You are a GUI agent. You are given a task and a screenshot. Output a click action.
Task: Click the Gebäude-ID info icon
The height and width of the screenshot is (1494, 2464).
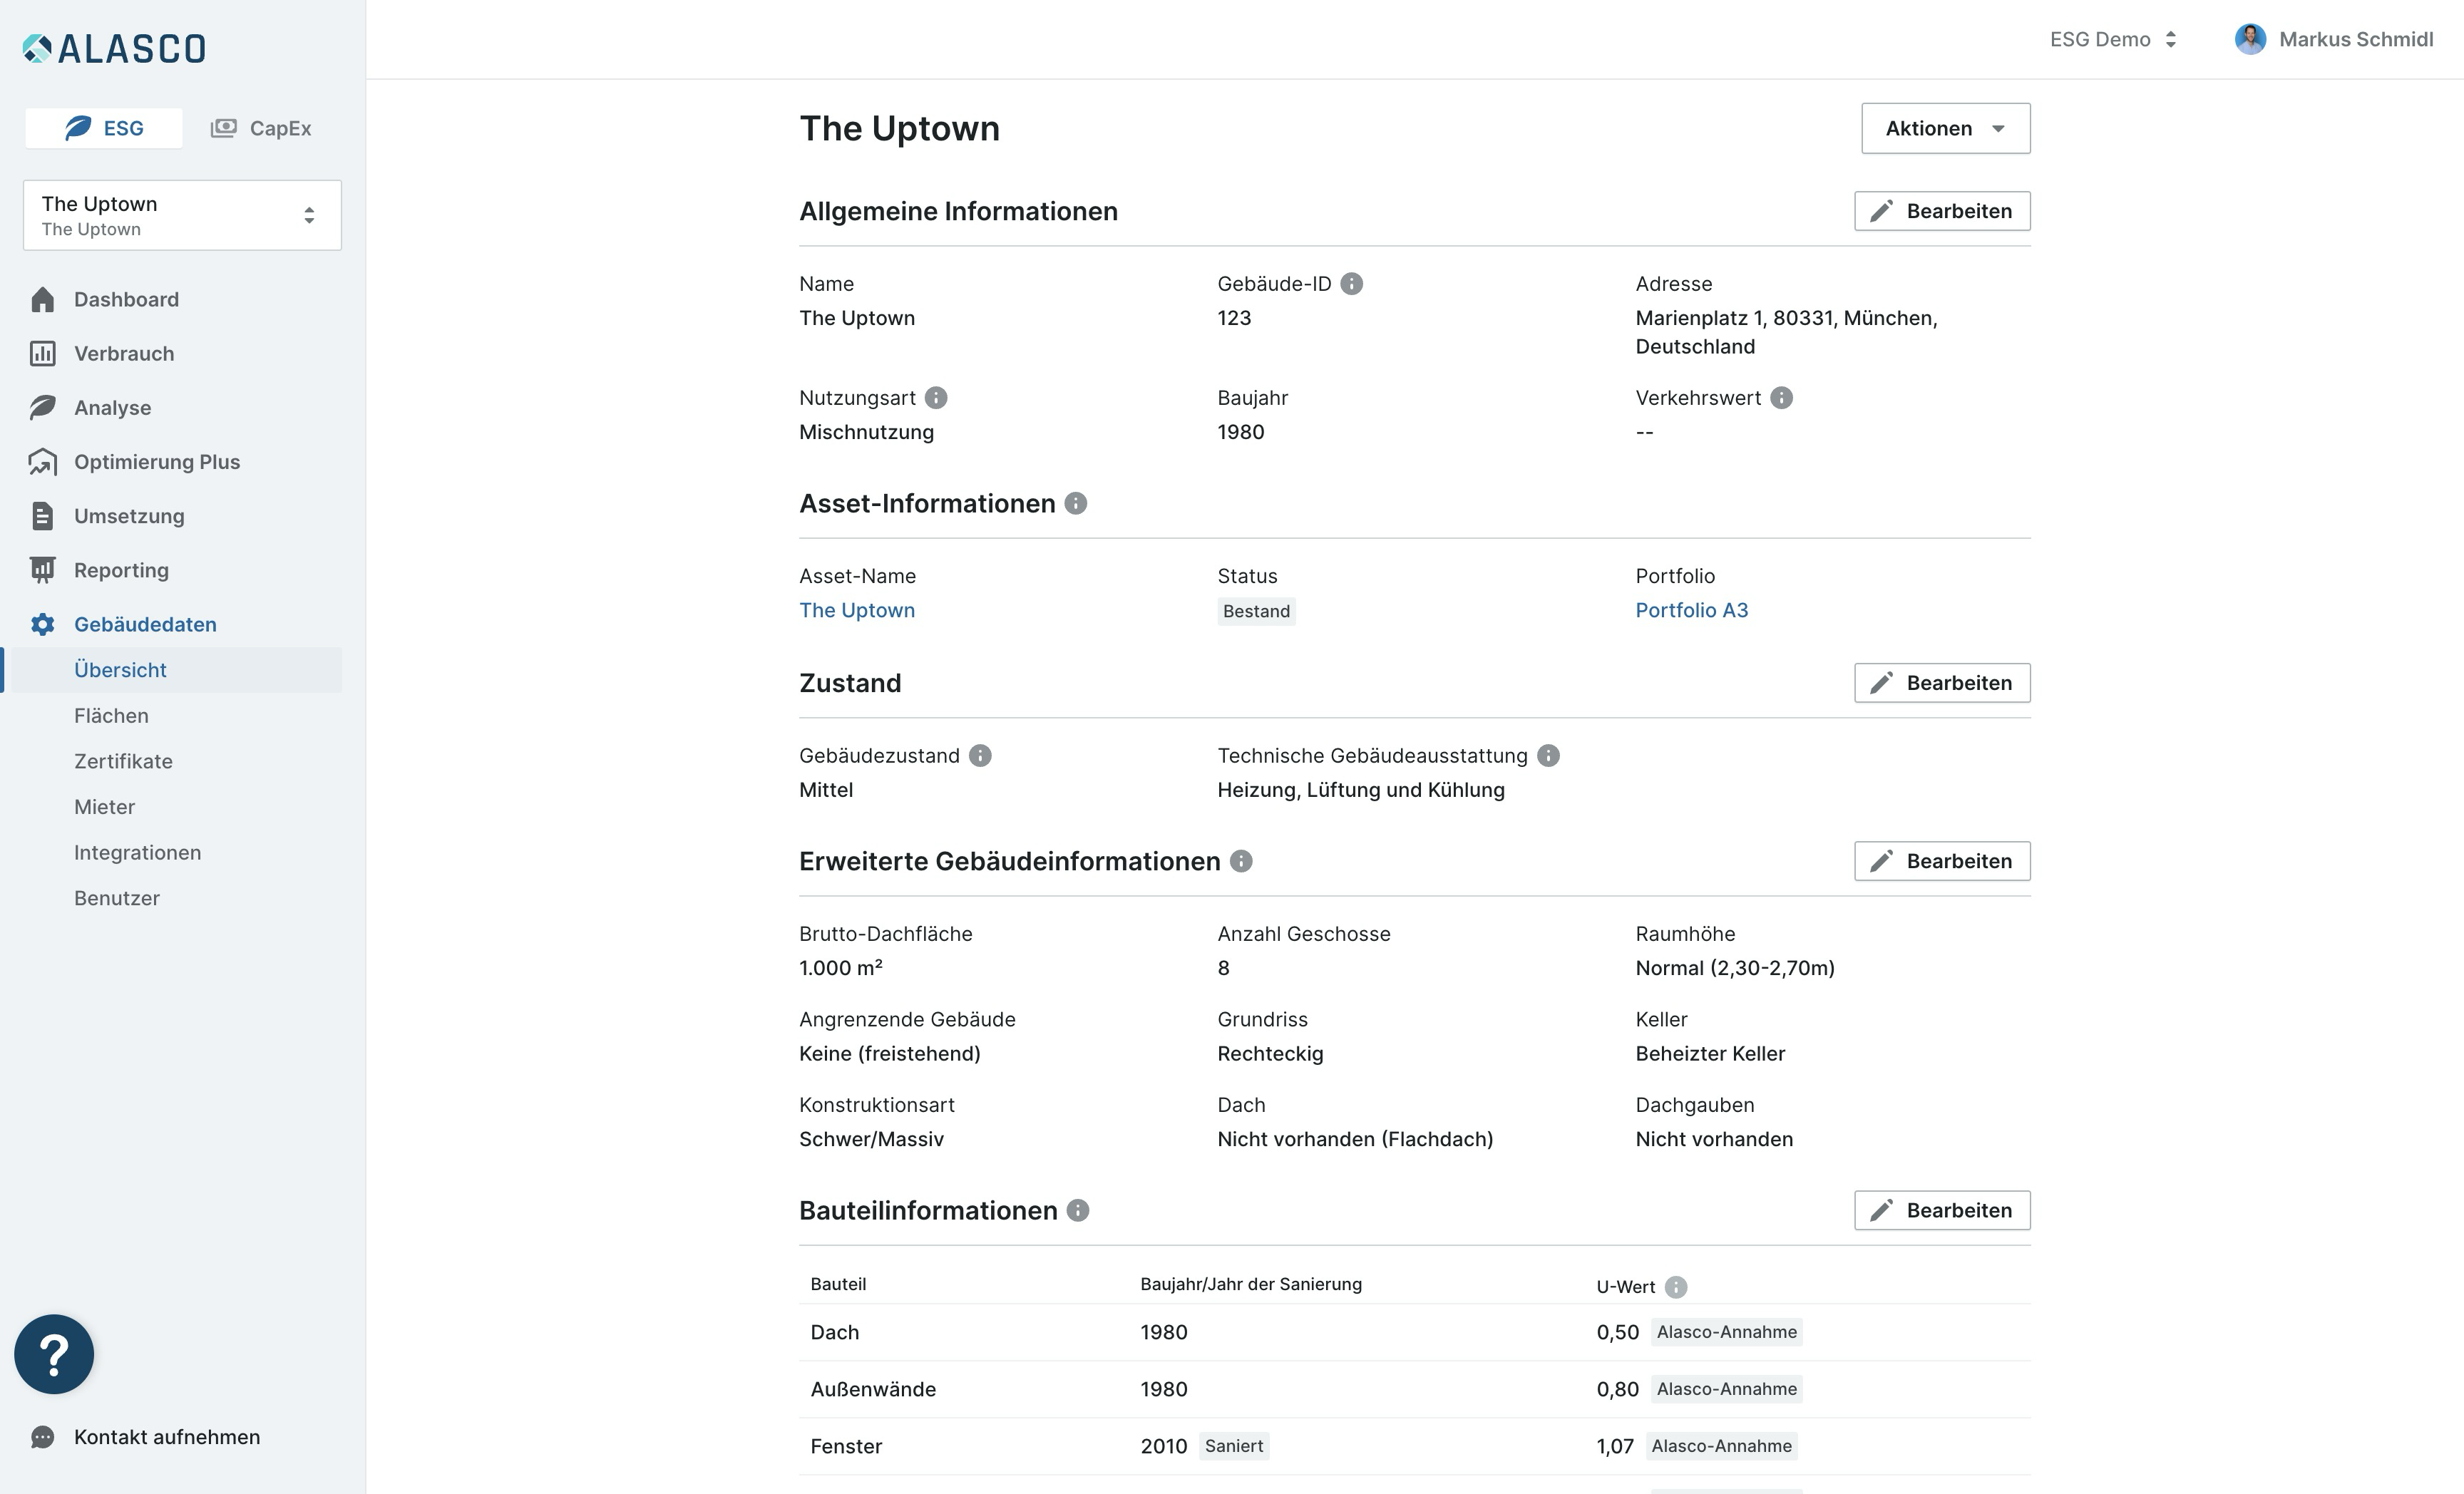tap(1351, 284)
